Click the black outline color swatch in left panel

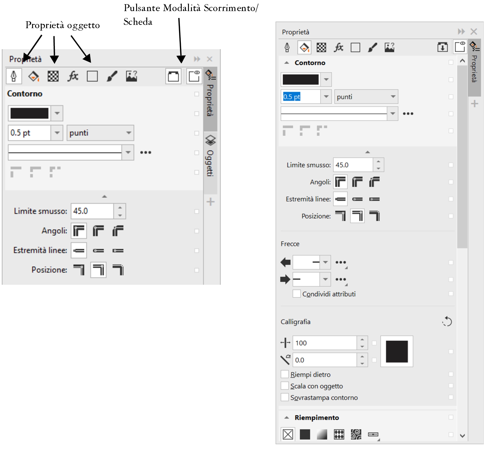click(29, 113)
